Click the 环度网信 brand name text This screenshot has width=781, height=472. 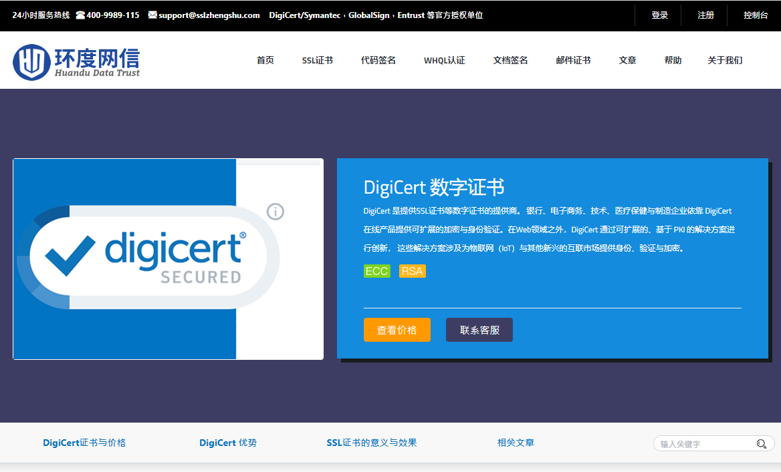[97, 57]
